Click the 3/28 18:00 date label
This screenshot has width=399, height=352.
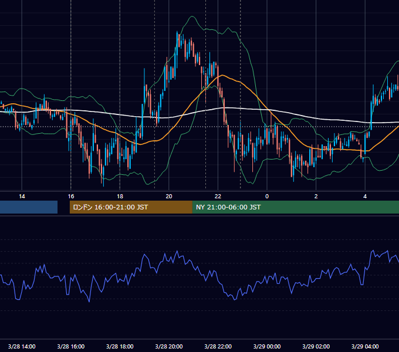[x=120, y=346]
